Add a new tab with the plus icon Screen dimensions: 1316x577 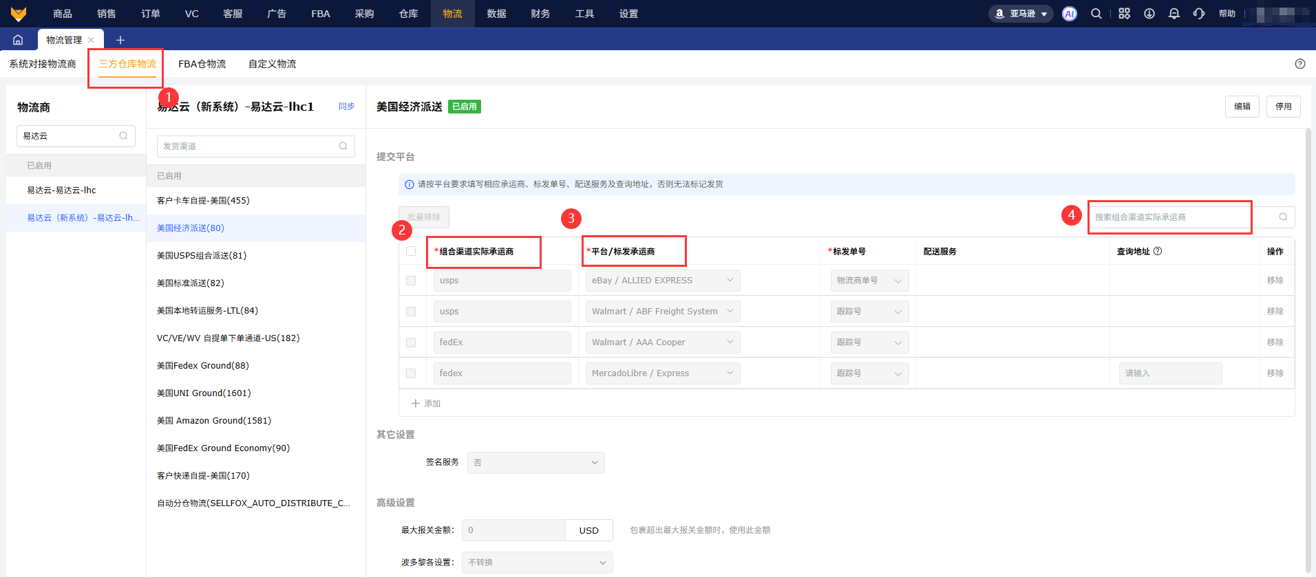coord(120,40)
